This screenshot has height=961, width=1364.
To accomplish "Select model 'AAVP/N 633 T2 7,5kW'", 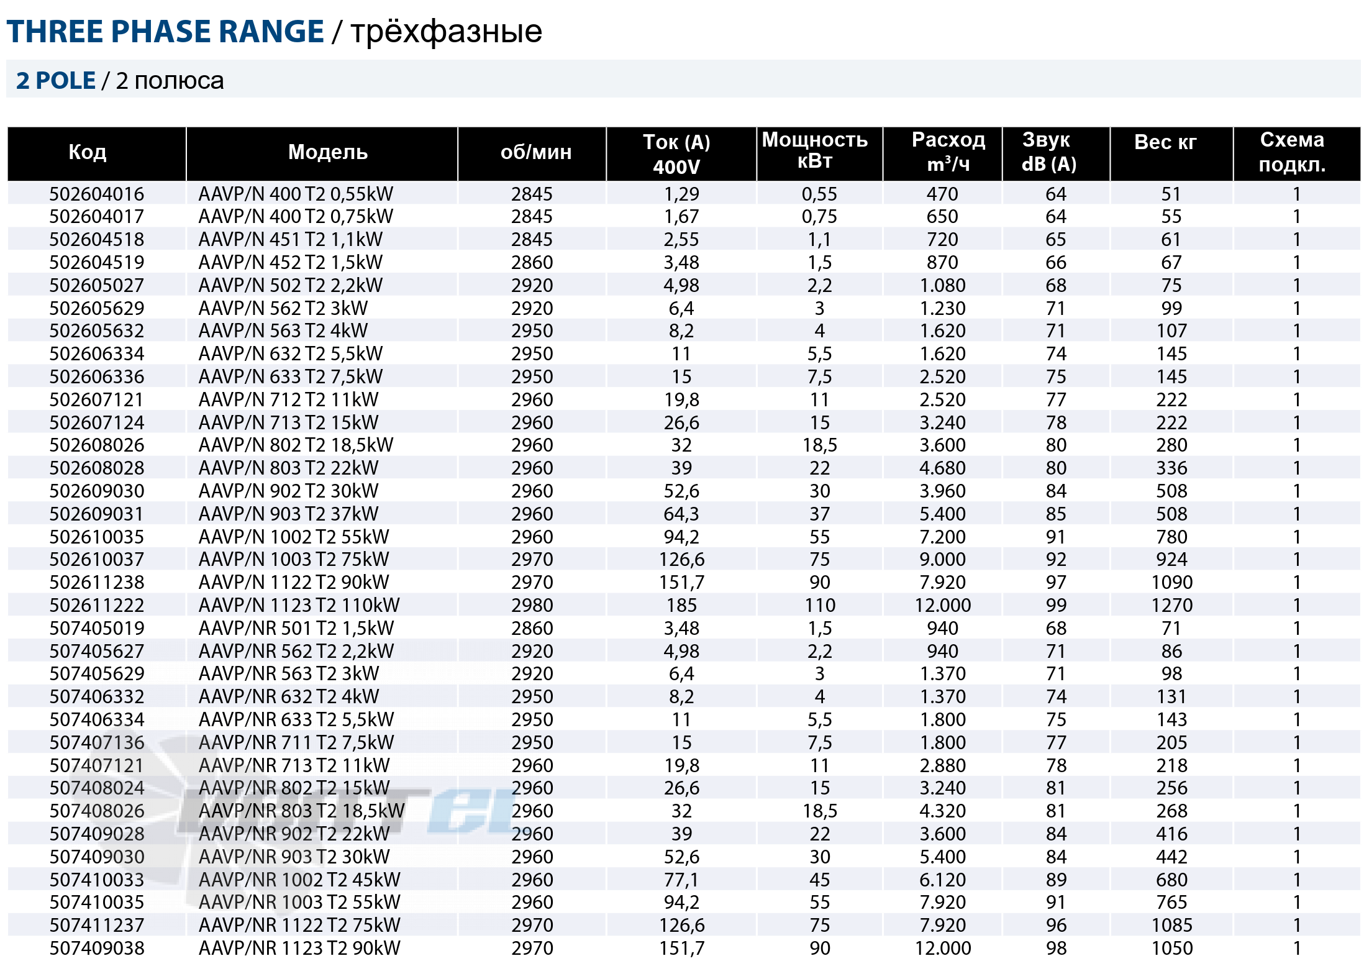I will pos(291,376).
